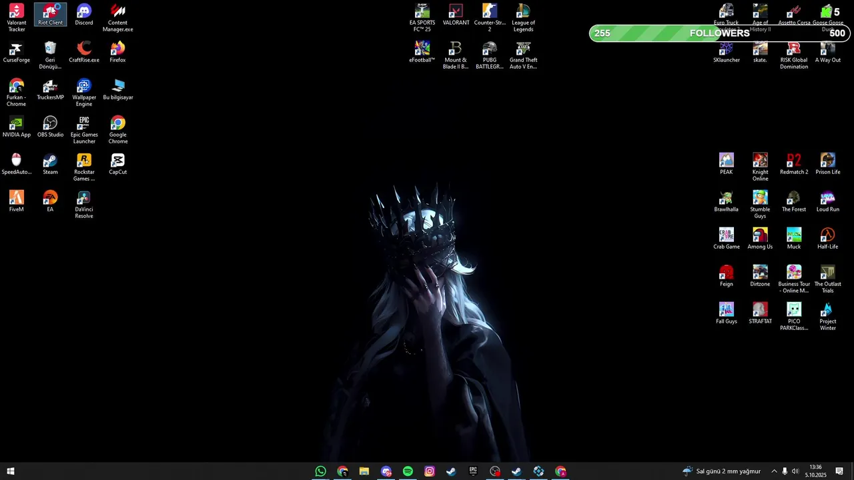This screenshot has height=480, width=854.
Task: Open the Windows Start menu
Action: (11, 471)
